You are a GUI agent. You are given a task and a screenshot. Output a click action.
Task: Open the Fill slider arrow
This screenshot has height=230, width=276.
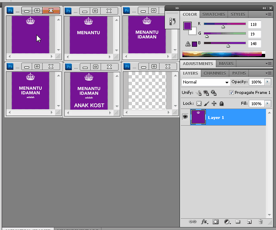[268, 104]
